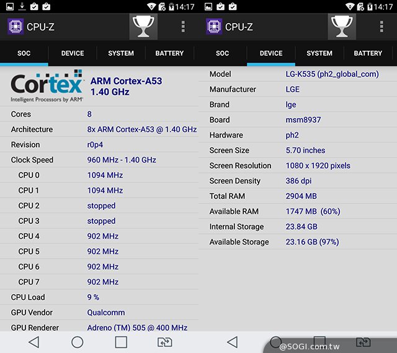397x353 pixels.
Task: Tap the Cores value 8
Action: [x=89, y=114]
